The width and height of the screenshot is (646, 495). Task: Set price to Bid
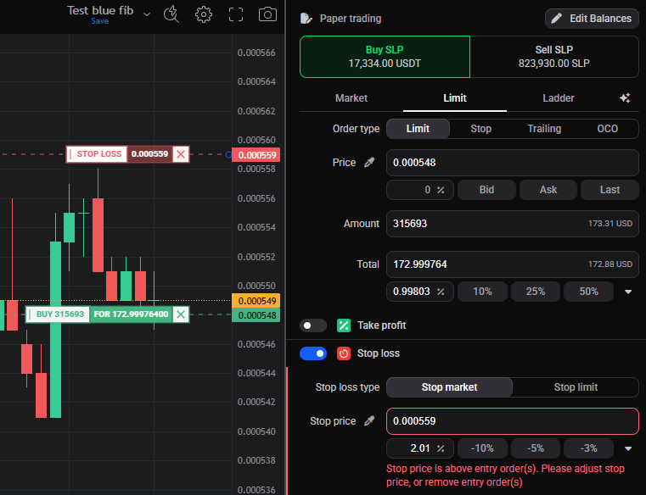(x=486, y=190)
